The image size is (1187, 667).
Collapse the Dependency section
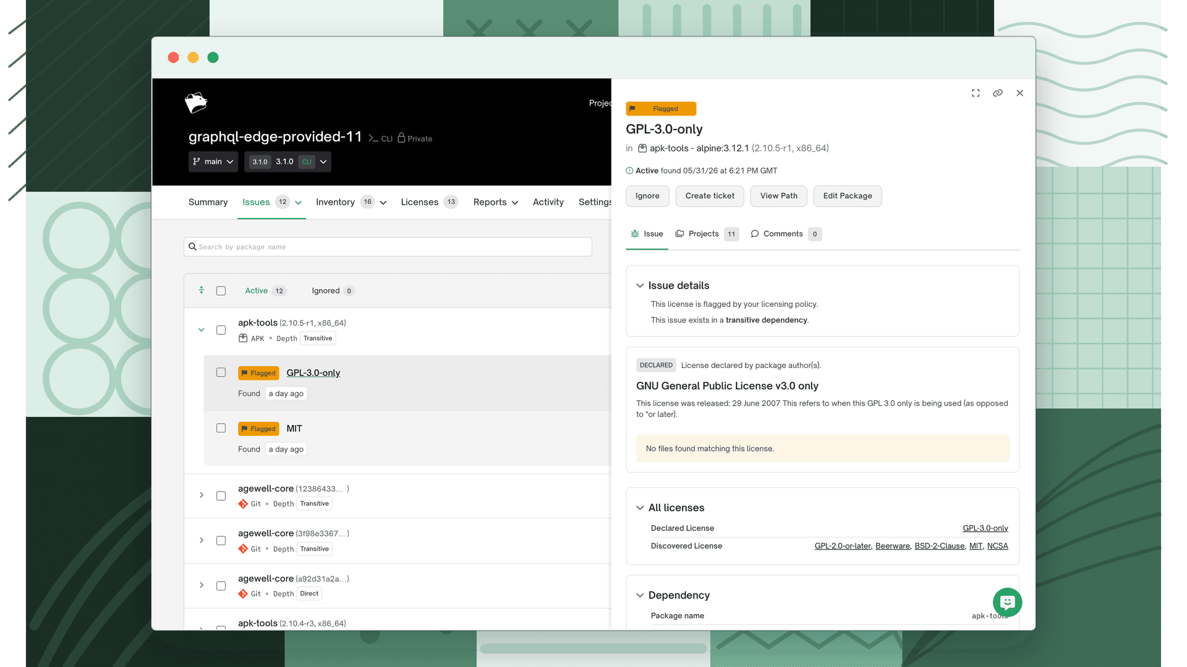point(640,595)
